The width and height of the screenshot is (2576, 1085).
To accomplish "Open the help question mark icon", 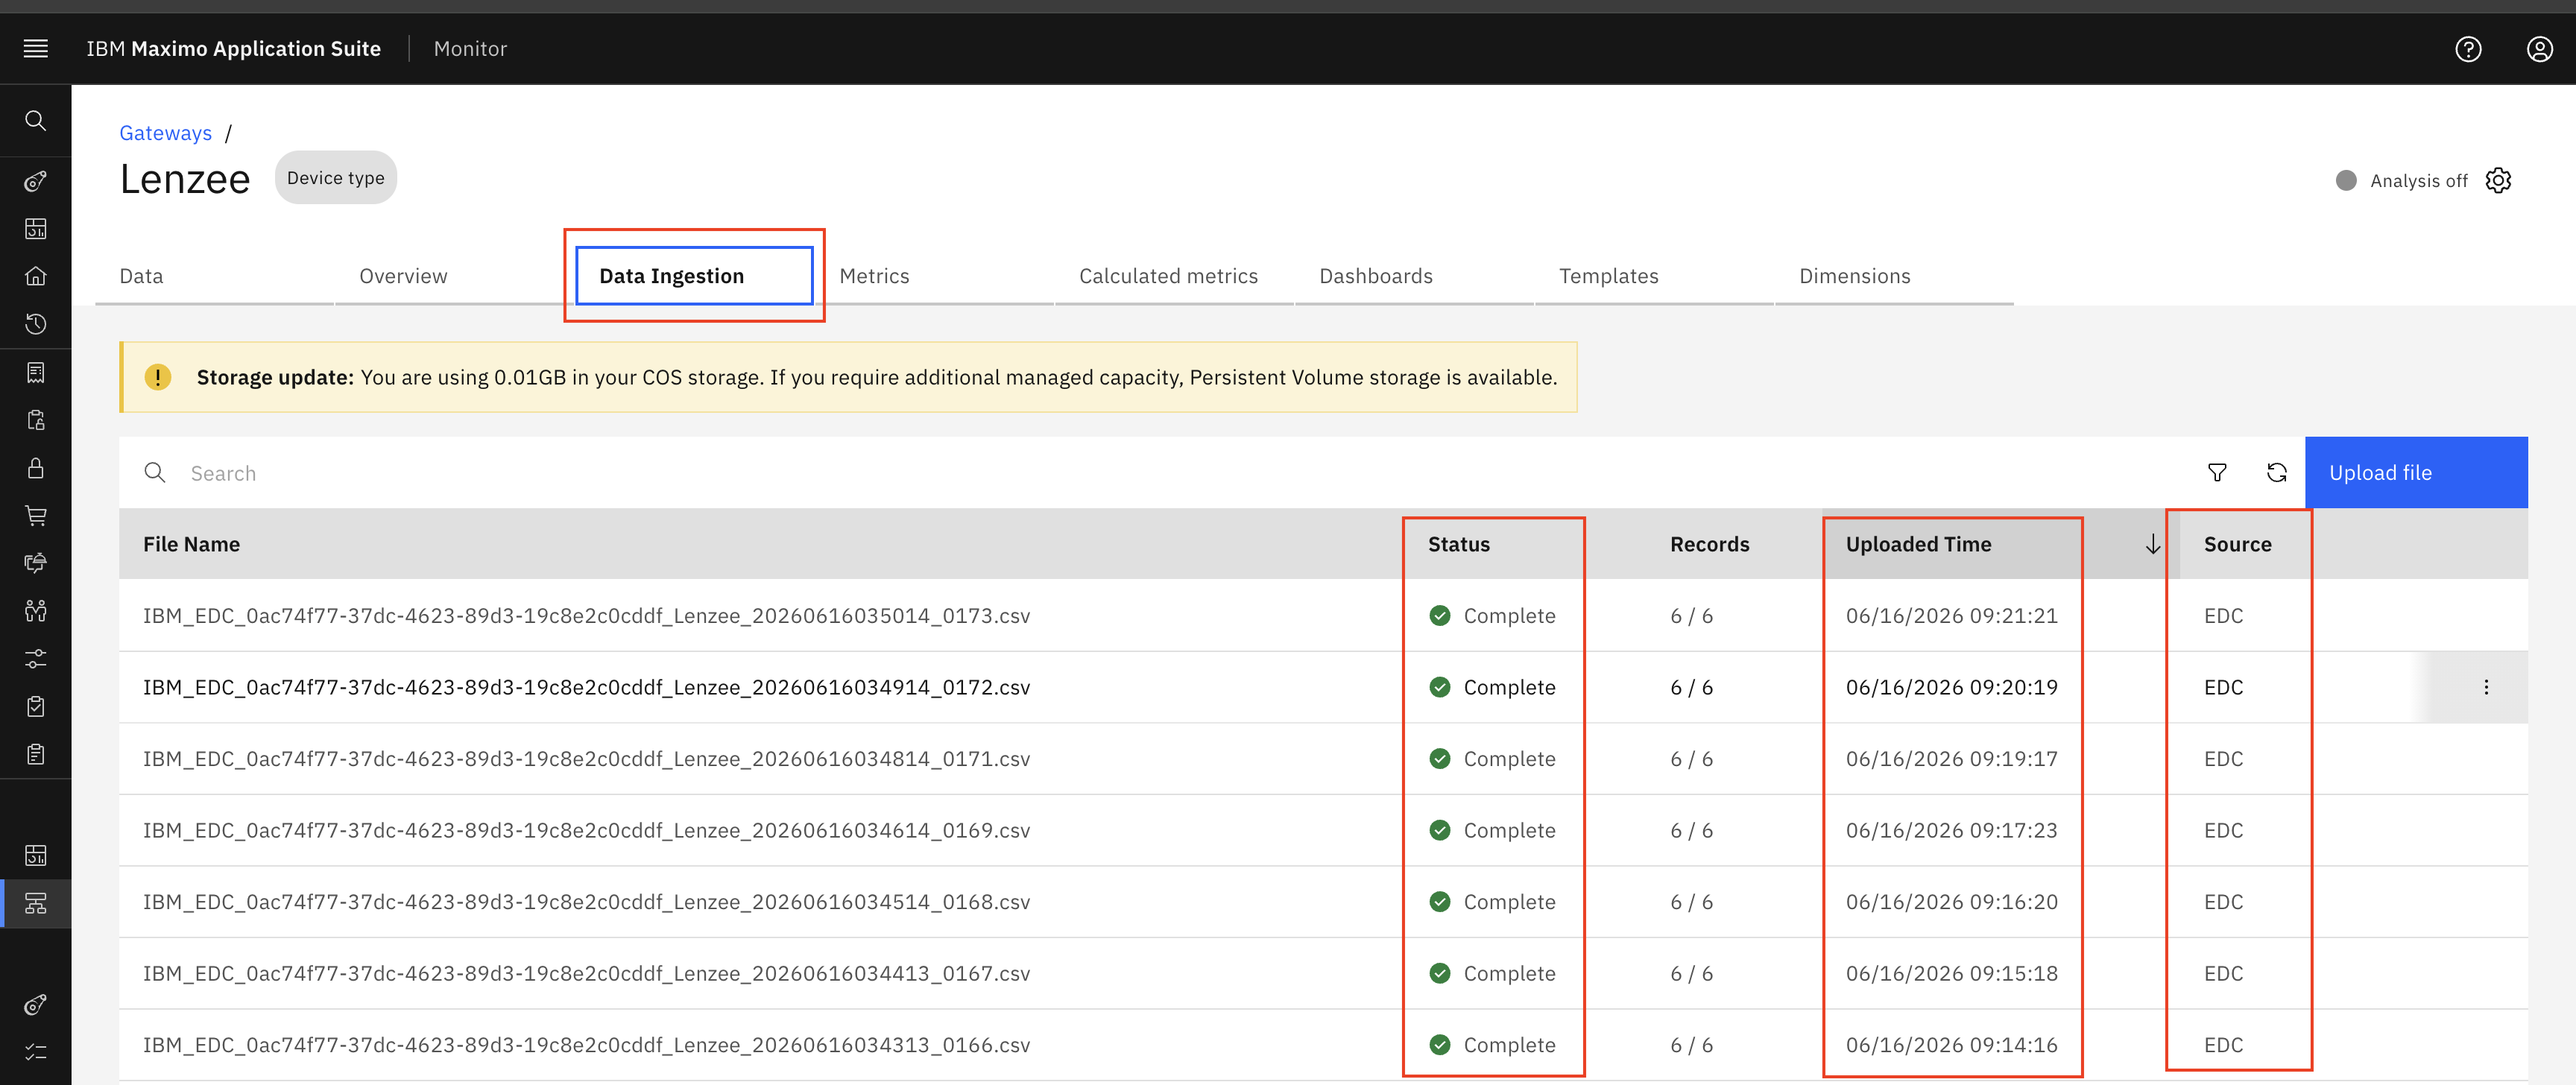I will click(2468, 48).
